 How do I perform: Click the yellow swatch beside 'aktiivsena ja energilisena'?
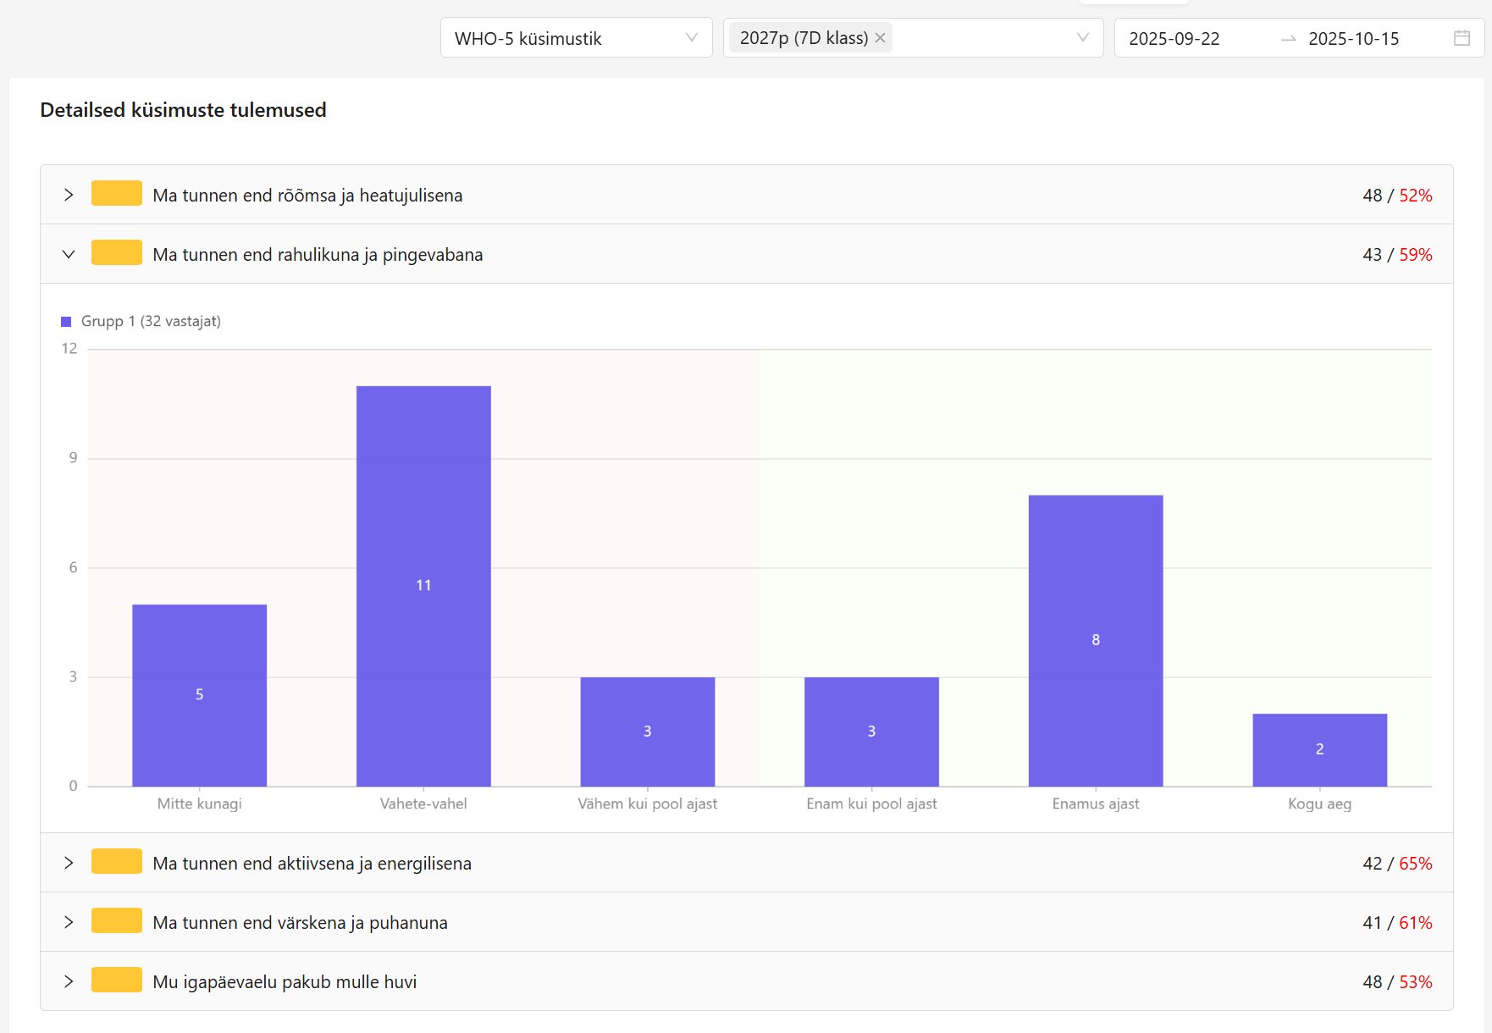point(117,862)
